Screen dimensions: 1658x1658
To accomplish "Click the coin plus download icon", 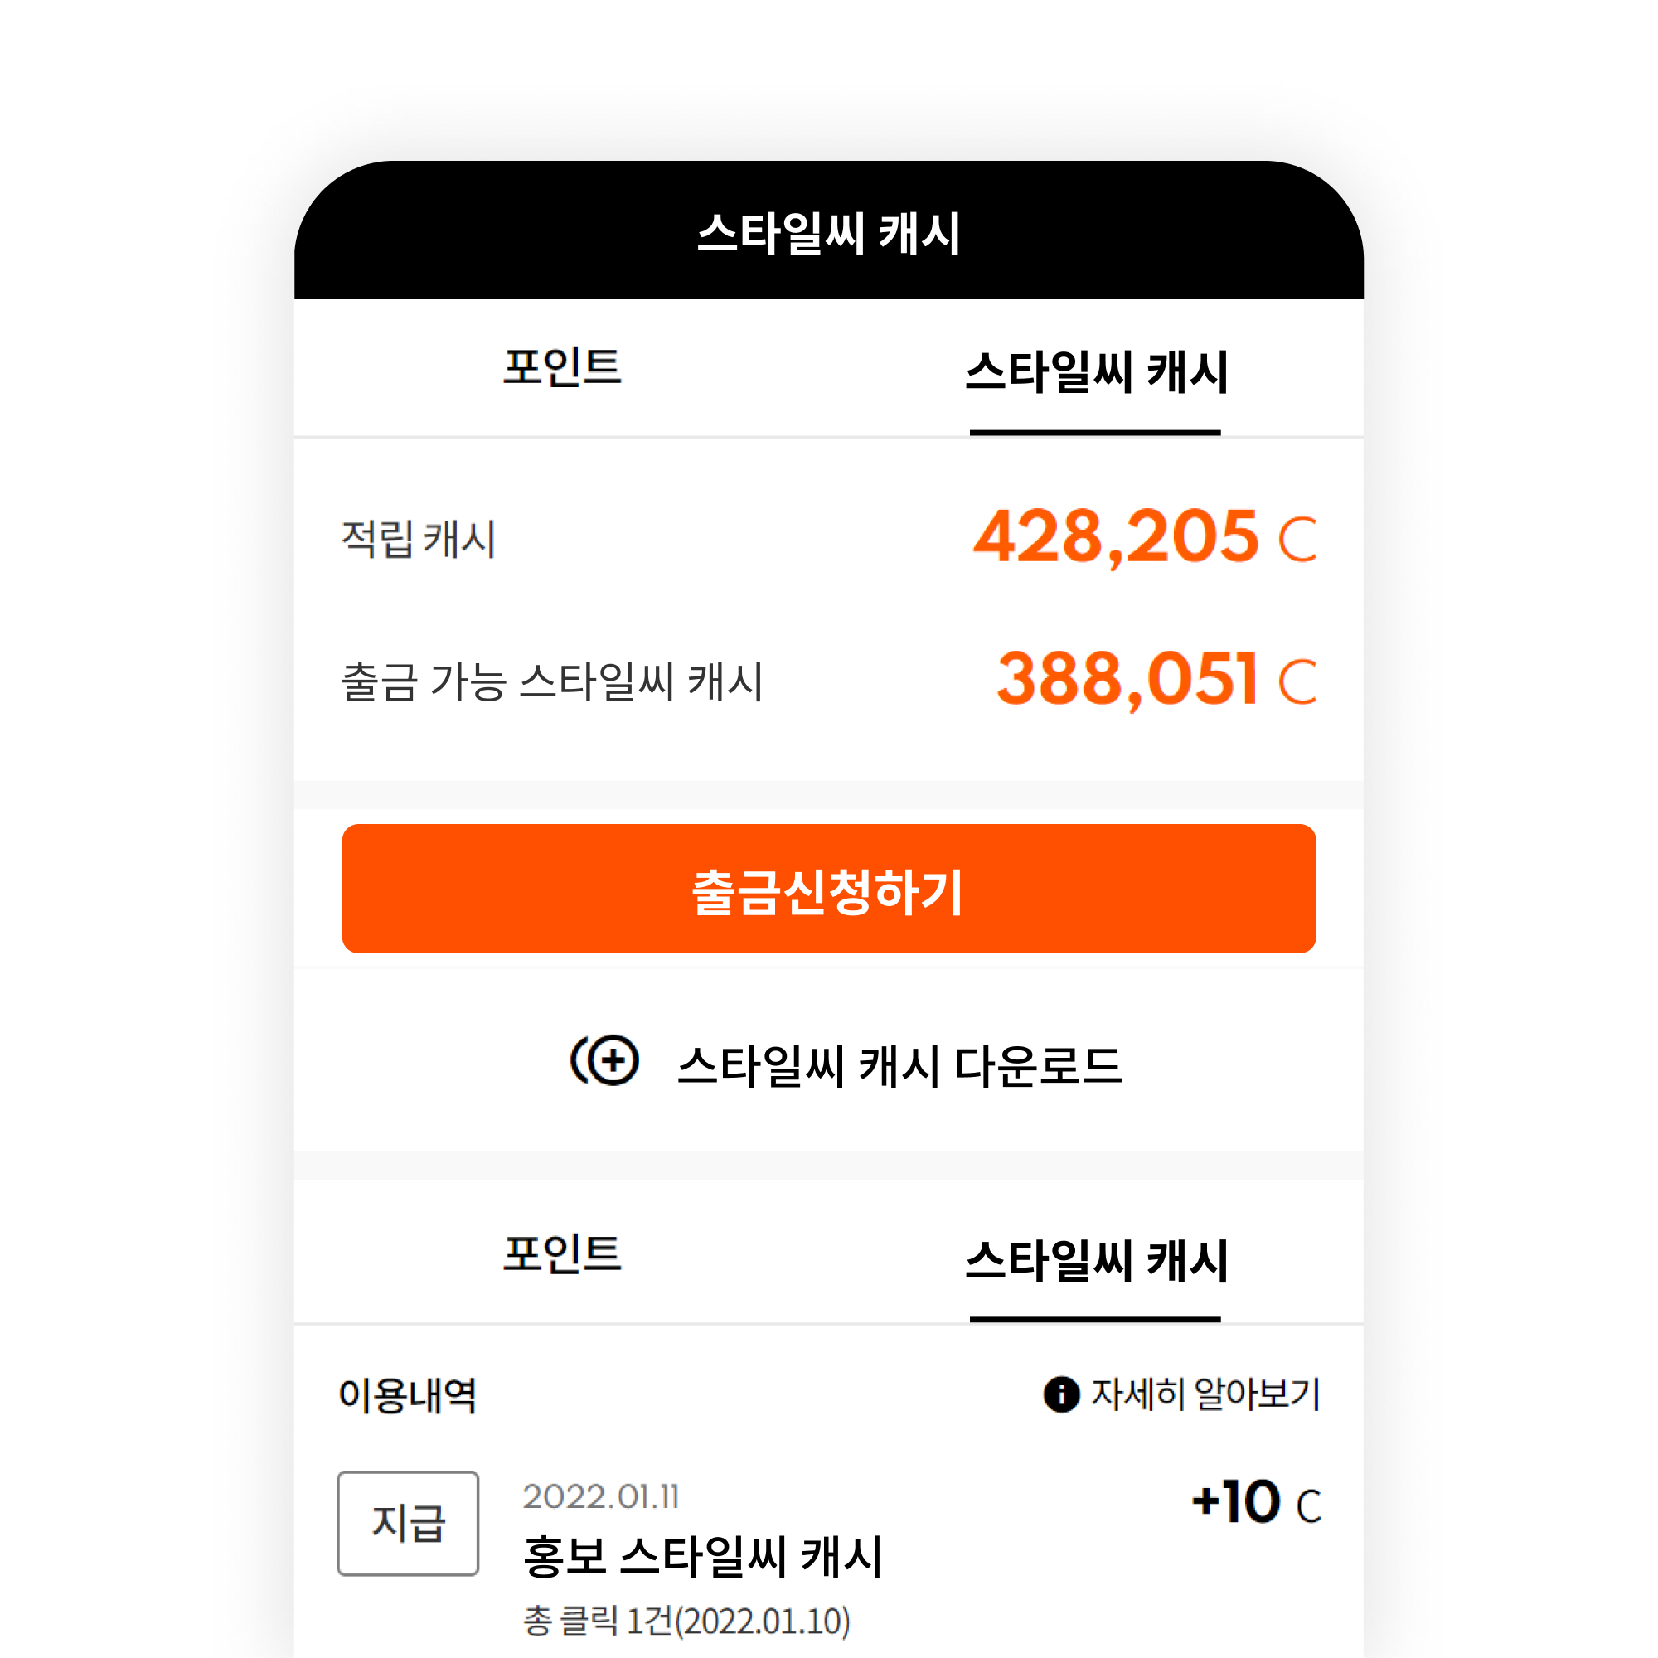I will (x=604, y=1061).
